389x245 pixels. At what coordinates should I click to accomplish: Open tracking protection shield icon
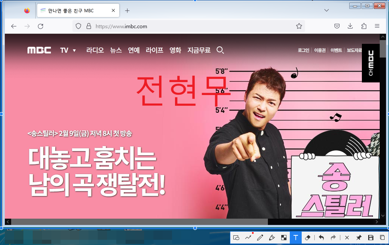[x=78, y=26]
